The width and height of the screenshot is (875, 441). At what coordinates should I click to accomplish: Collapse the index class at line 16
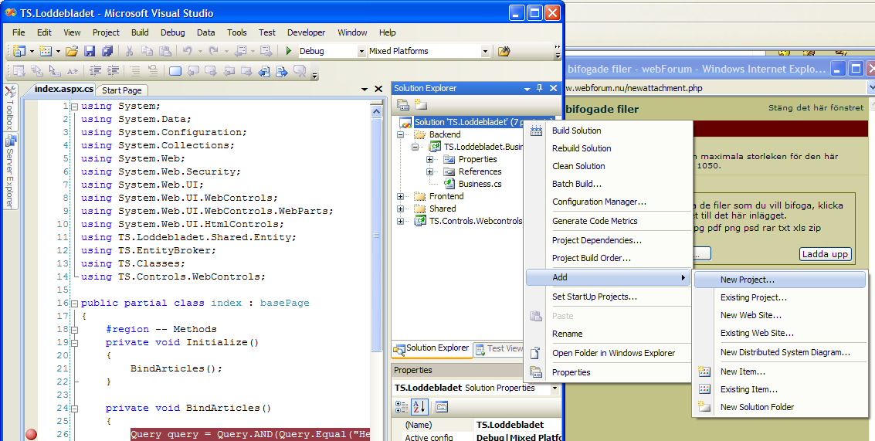coord(74,303)
